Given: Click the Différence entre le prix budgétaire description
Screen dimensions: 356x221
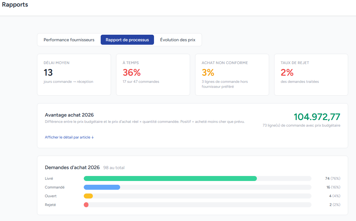Looking at the screenshot, I should [x=145, y=122].
